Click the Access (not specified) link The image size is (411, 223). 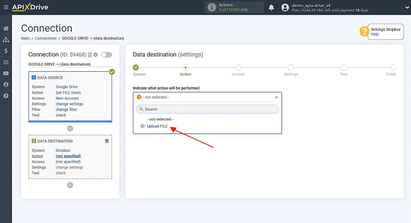click(x=68, y=162)
